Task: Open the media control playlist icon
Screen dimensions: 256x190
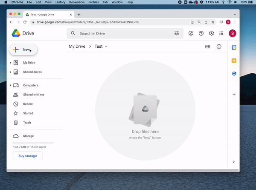Action: [x=221, y=22]
